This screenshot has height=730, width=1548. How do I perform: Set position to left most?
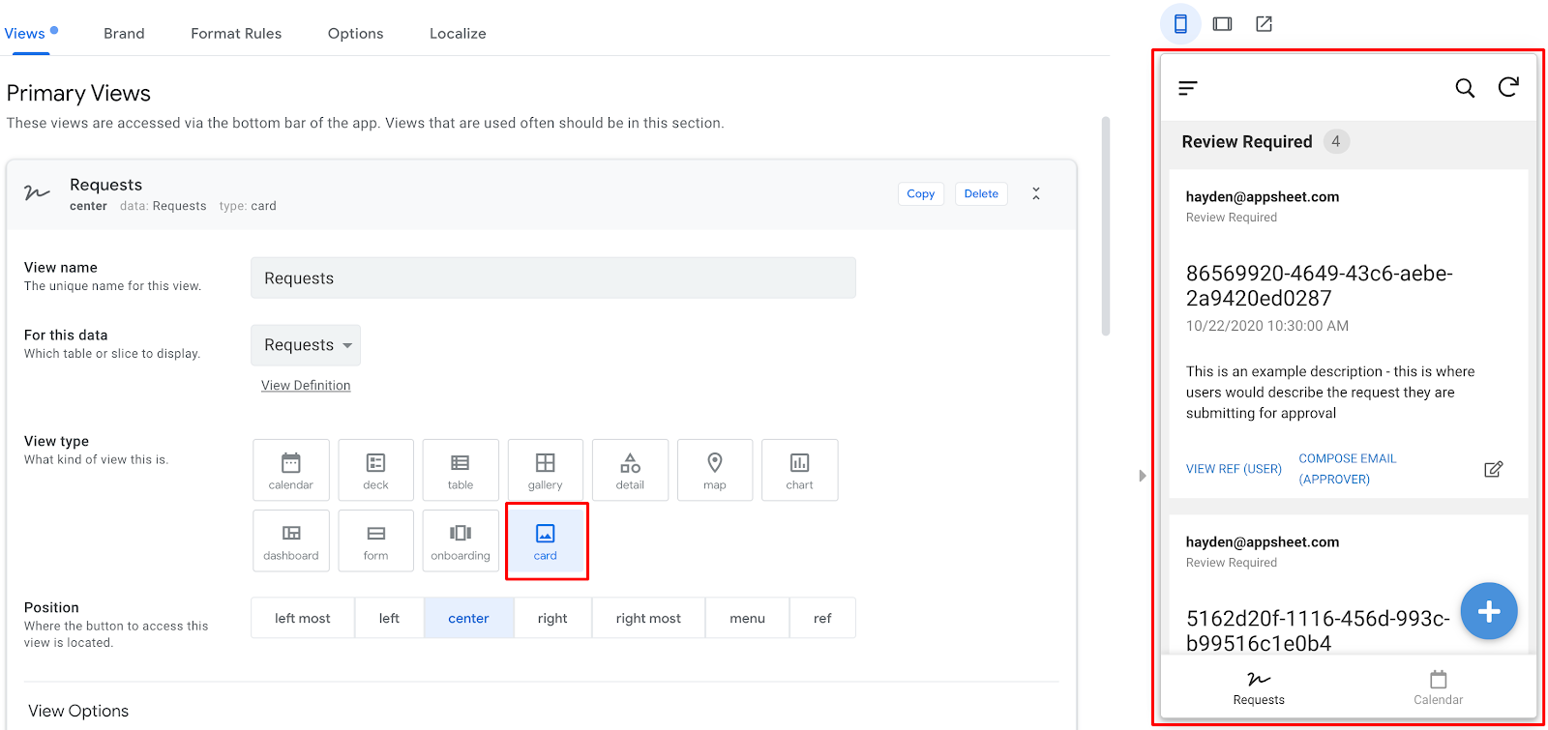[302, 618]
